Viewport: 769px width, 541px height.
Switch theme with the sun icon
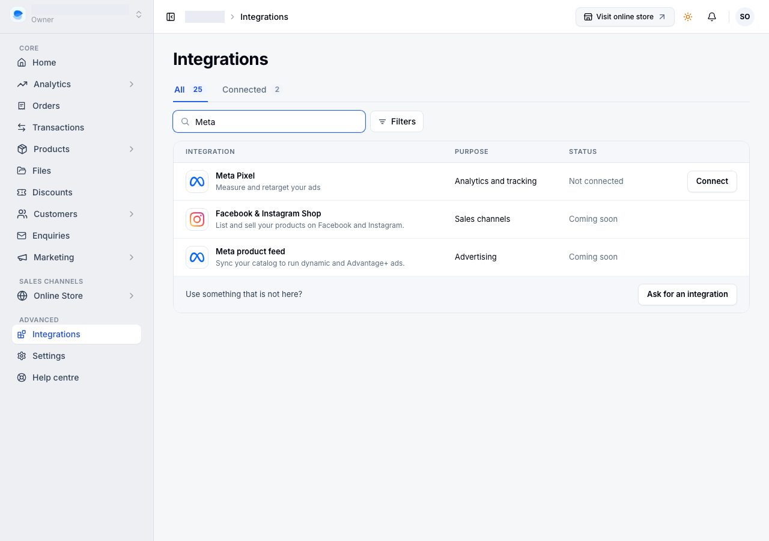688,17
